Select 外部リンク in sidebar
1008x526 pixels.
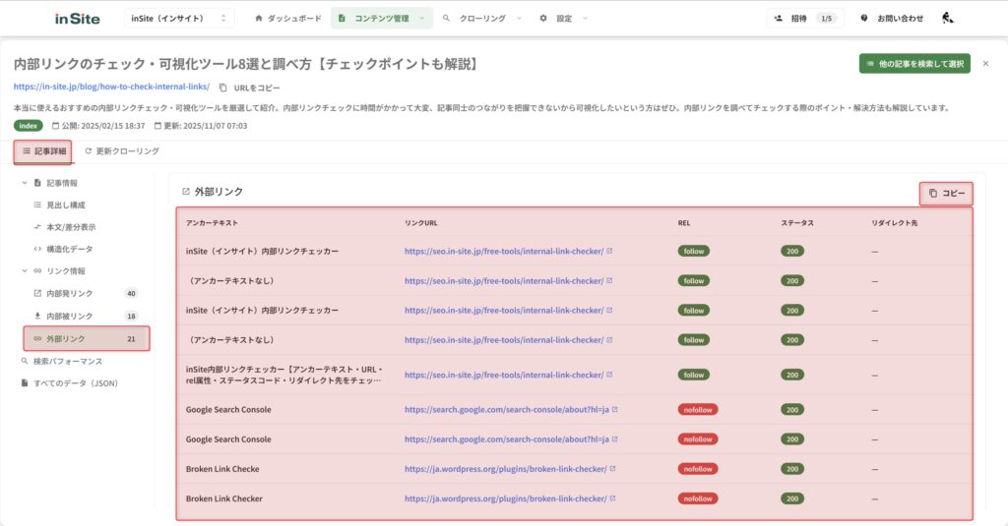[87, 338]
